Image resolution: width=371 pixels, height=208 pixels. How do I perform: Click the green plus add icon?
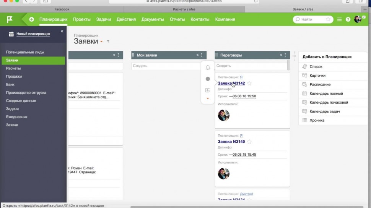pos(31,19)
